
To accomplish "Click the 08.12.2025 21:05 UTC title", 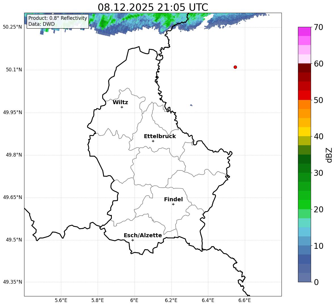I will click(x=153, y=7).
